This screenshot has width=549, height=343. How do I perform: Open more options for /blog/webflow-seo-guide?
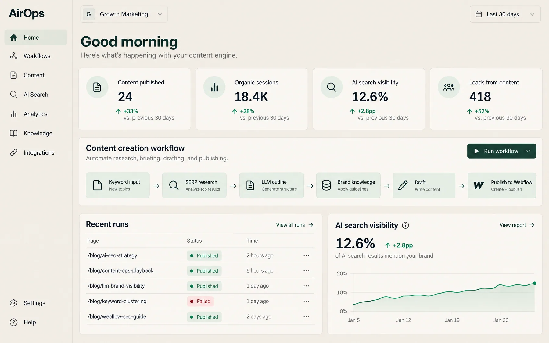(306, 317)
